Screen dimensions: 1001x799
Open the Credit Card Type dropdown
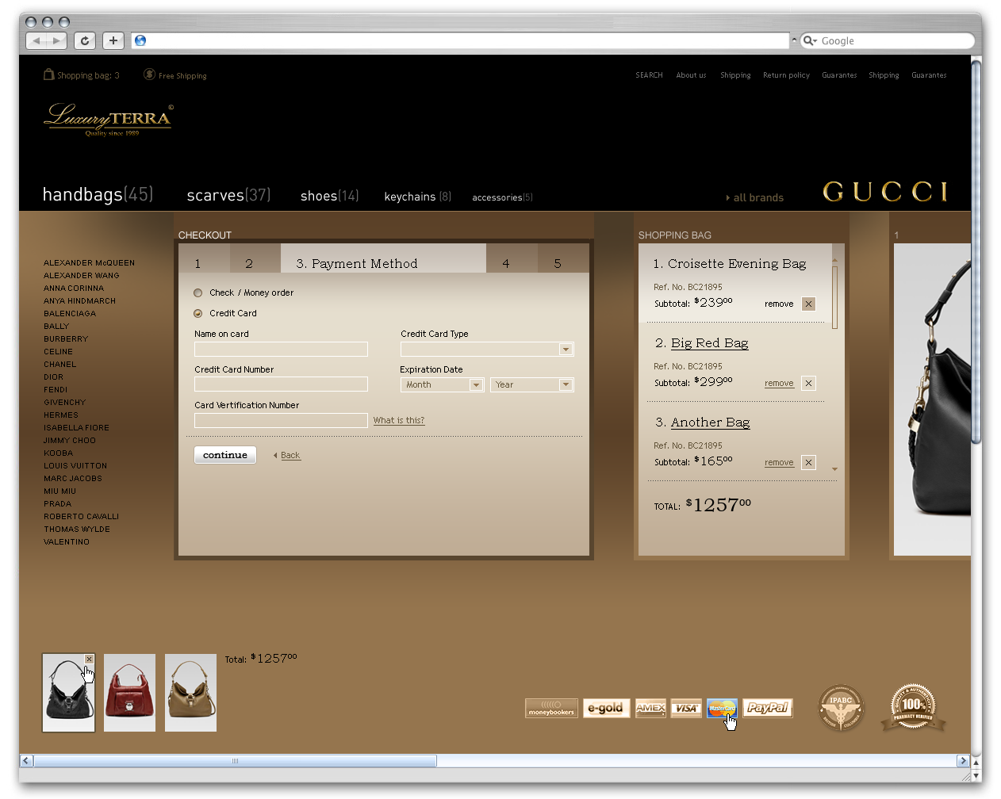click(487, 350)
